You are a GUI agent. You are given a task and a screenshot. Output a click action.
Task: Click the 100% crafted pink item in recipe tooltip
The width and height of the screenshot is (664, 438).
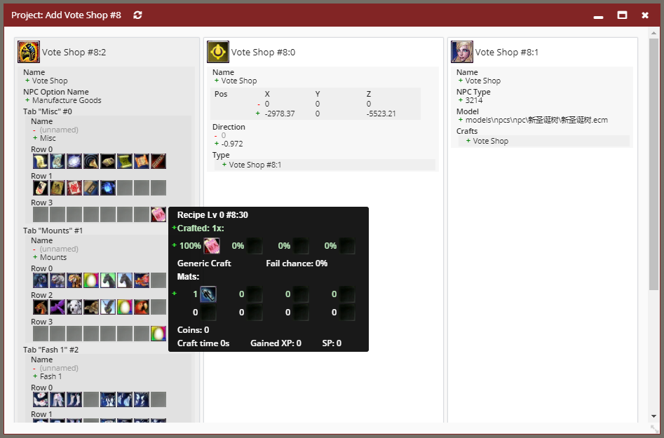(x=212, y=246)
